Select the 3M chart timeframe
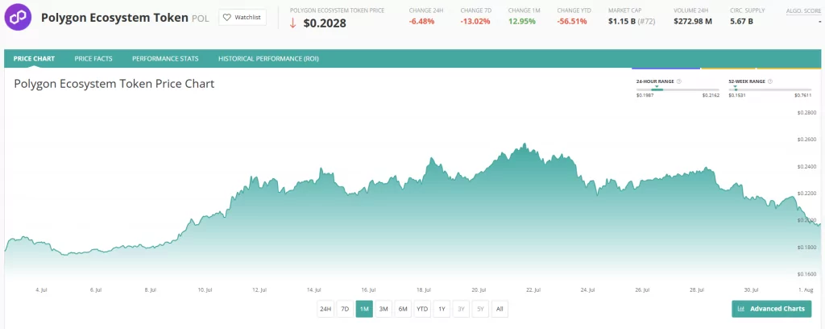This screenshot has height=329, width=825. (383, 309)
